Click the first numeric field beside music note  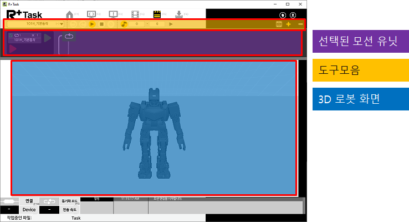tap(137, 24)
